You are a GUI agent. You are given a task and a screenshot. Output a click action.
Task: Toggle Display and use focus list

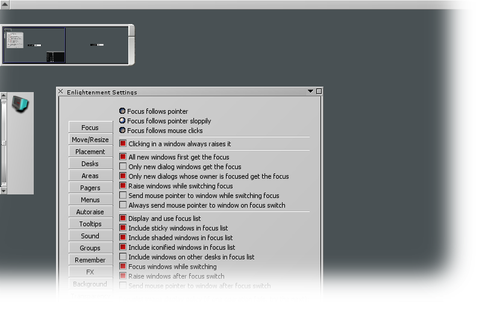pos(123,218)
